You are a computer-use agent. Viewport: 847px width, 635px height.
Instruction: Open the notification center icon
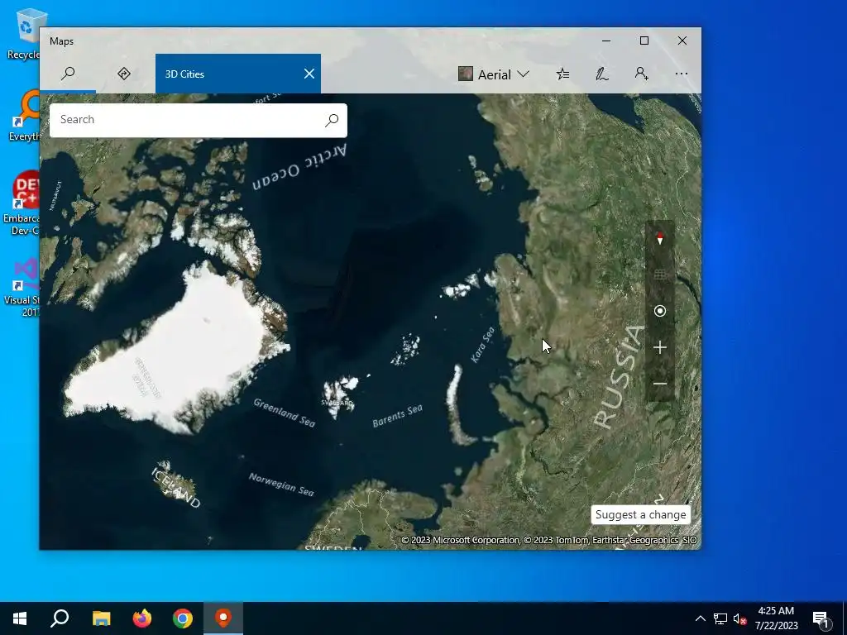(821, 618)
